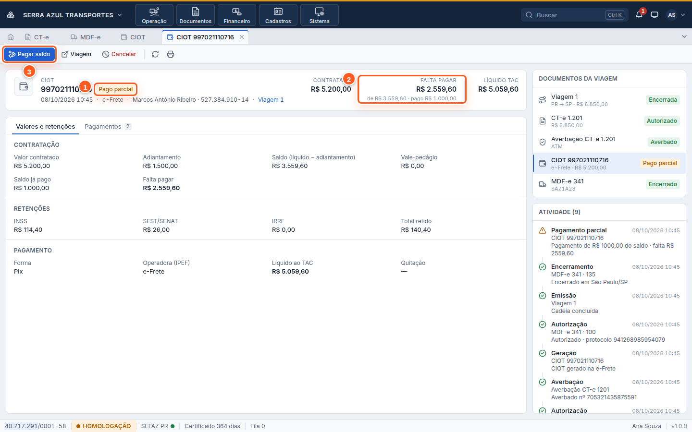Close the CIOT 997021110716 tab
The image size is (692, 432).
tap(242, 37)
